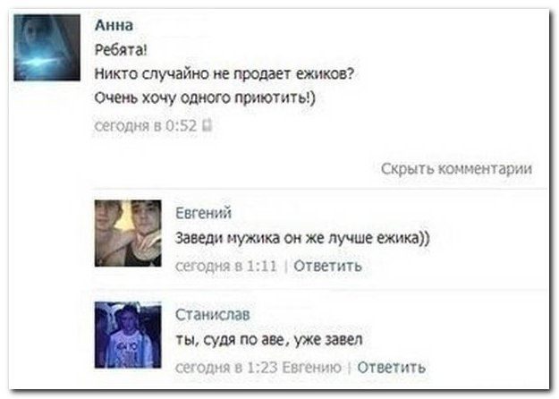Screen dimensions: 559x399
Task: Click the Евгению reply-recipient link
Action: tap(311, 368)
